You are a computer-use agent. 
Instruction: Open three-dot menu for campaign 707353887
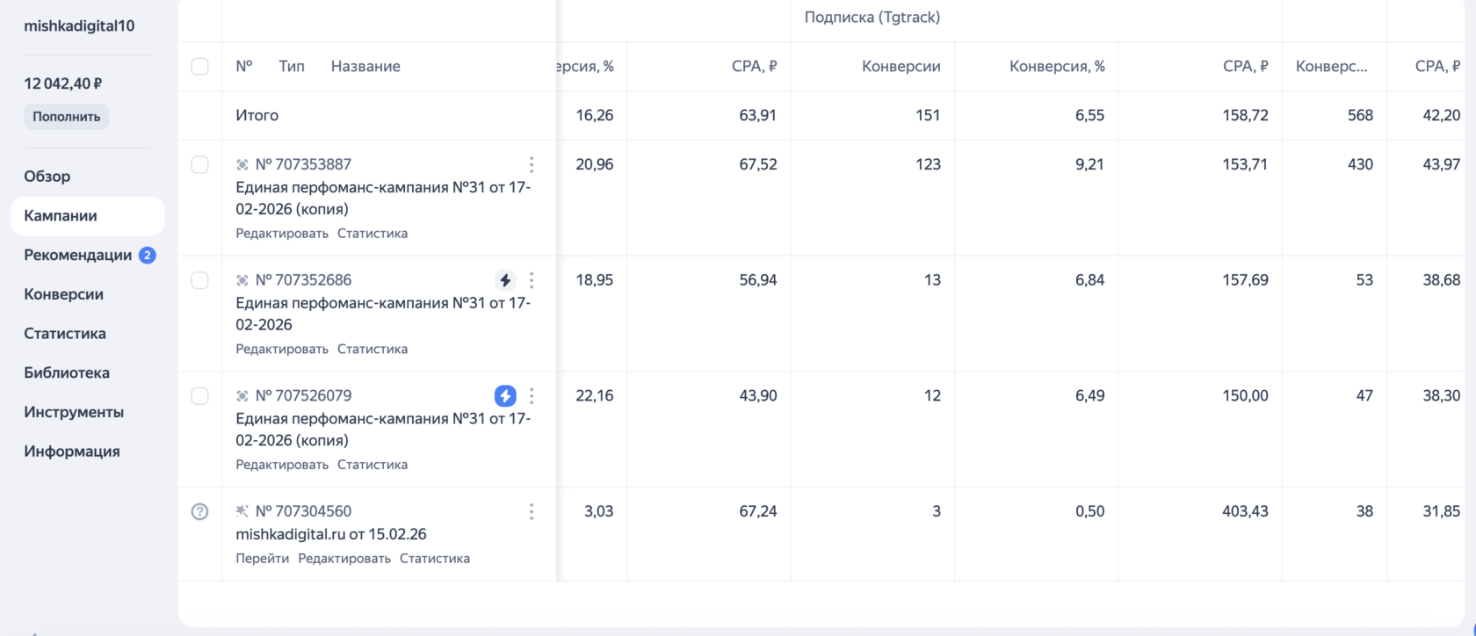coord(532,164)
